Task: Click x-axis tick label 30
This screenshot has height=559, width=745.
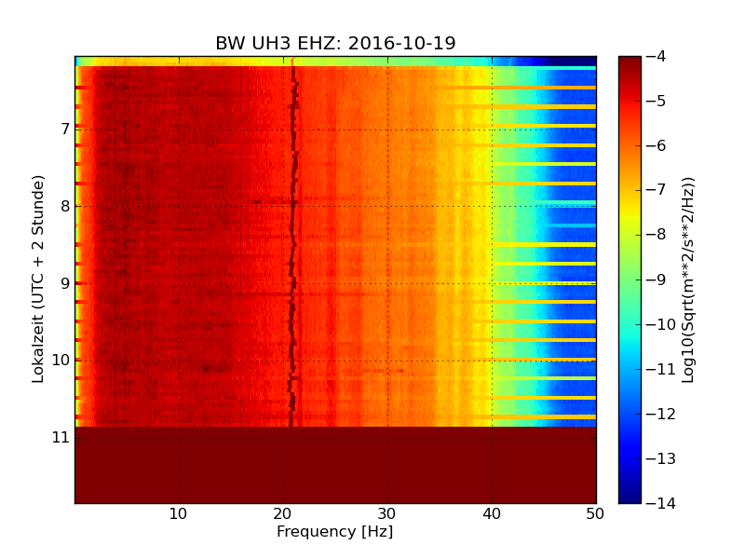Action: coord(386,514)
